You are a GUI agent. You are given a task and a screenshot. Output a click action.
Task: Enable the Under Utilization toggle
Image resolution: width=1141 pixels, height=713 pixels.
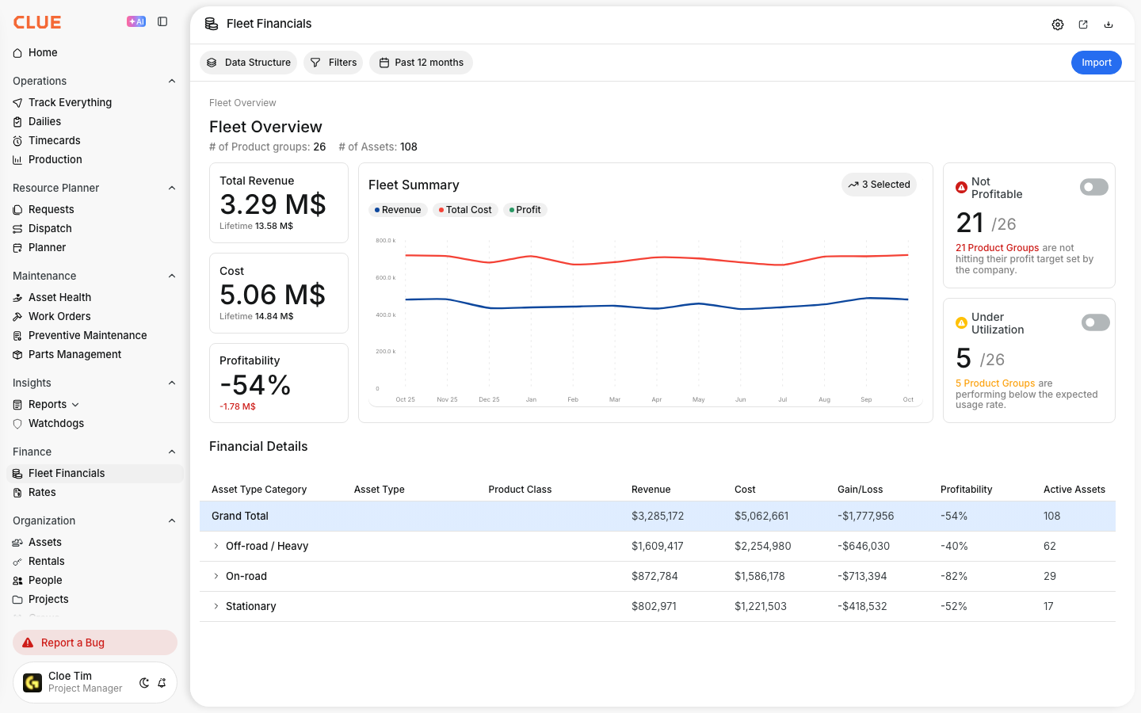[x=1096, y=322]
